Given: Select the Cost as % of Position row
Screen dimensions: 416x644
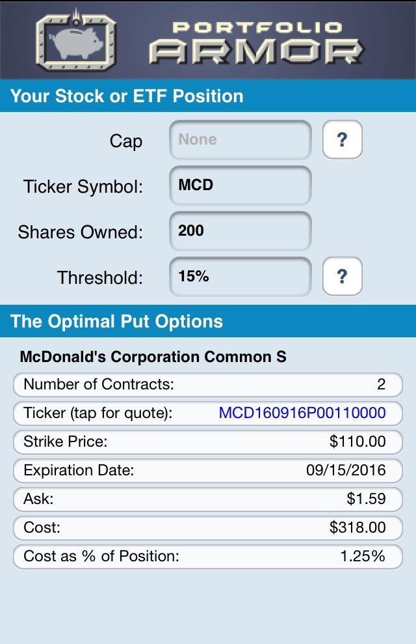Looking at the screenshot, I should click(x=208, y=557).
